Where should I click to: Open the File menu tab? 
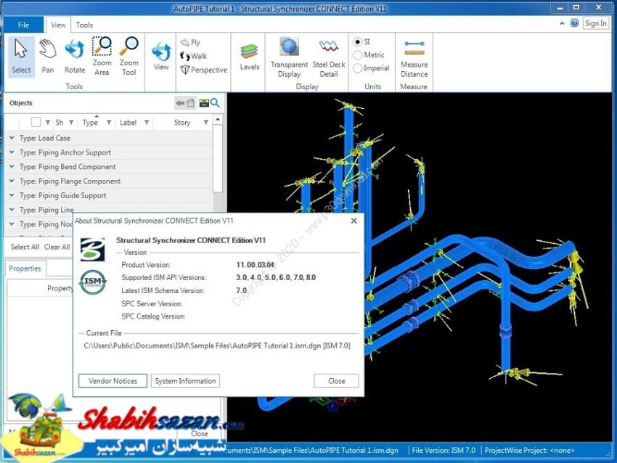23,24
